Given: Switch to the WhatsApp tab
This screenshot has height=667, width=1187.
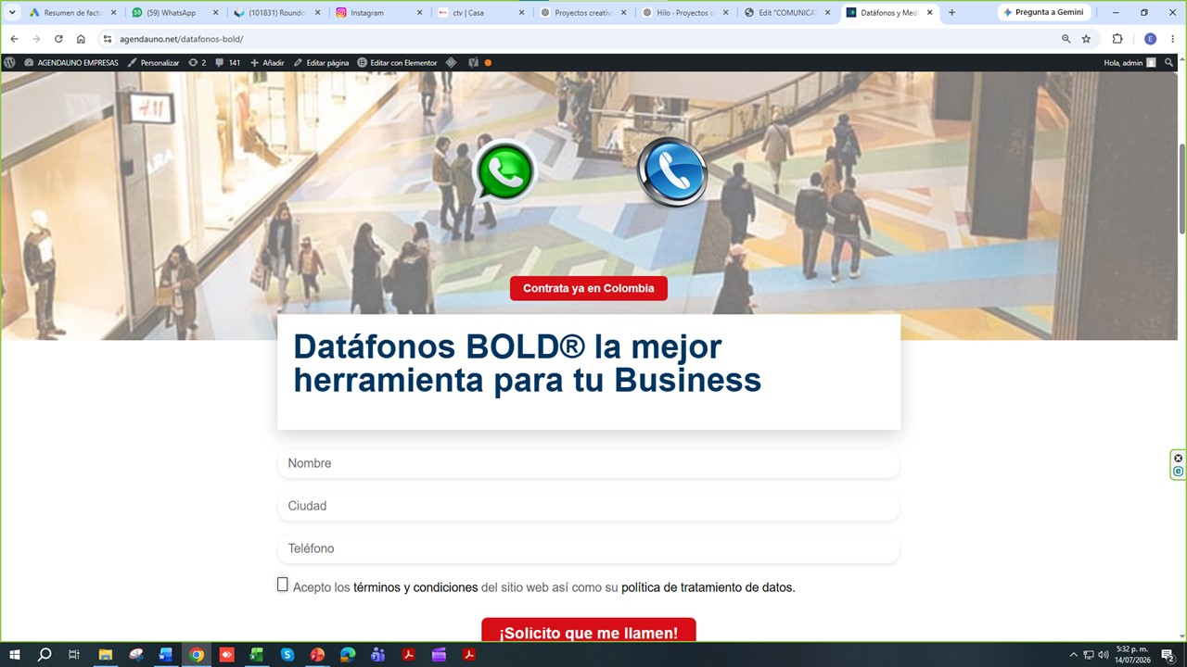Looking at the screenshot, I should [x=175, y=12].
